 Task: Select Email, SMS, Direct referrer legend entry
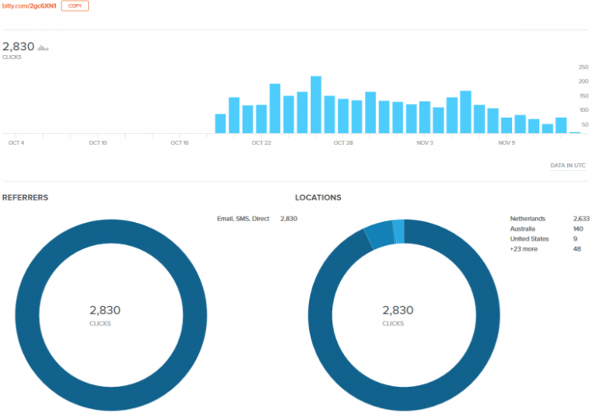[243, 218]
